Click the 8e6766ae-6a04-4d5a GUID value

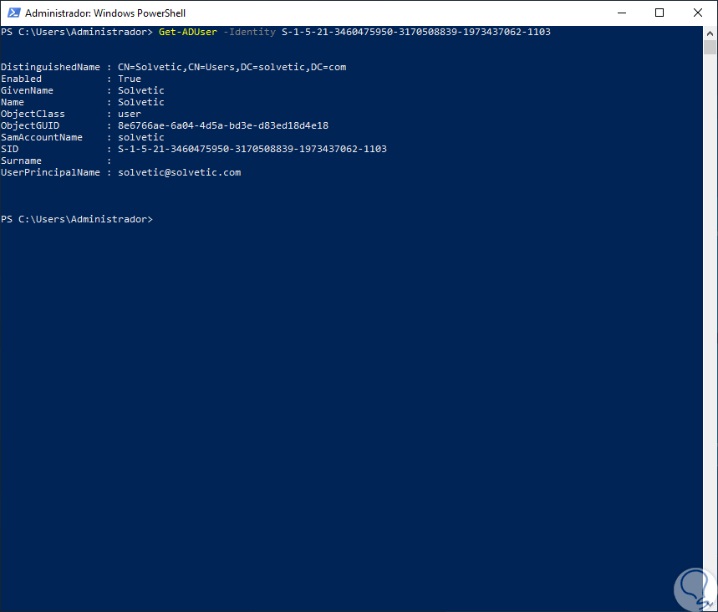[223, 125]
